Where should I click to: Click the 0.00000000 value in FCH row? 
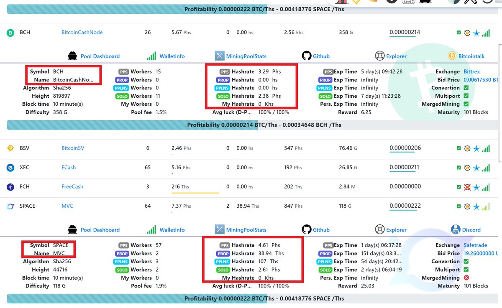pos(405,186)
